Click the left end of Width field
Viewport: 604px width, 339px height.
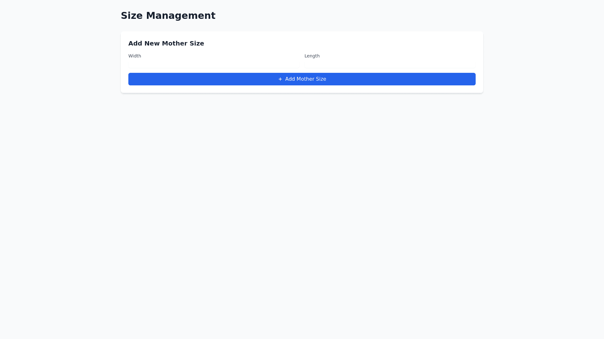(x=133, y=64)
